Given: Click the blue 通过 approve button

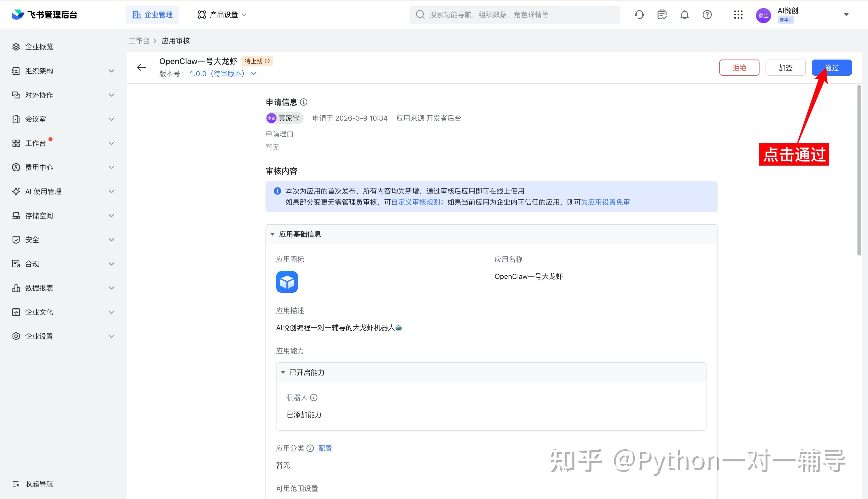Looking at the screenshot, I should 831,68.
